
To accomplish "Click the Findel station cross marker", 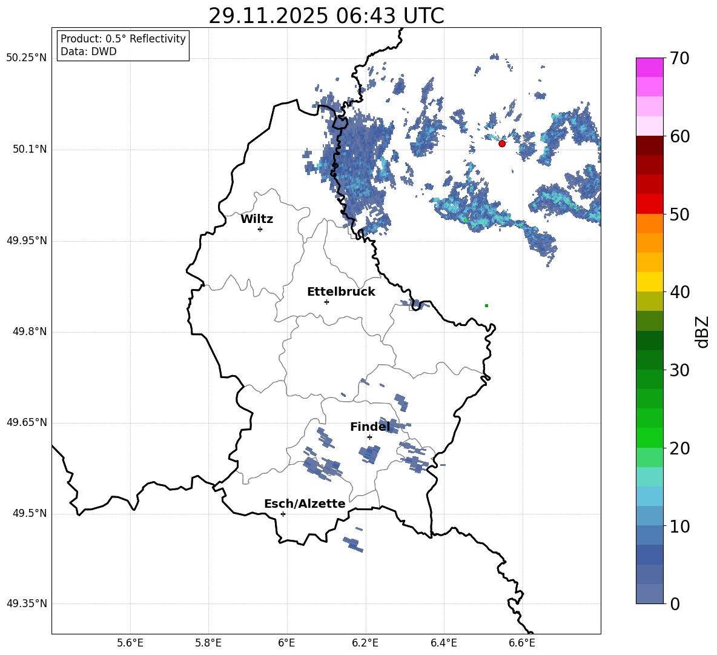I will (x=369, y=437).
